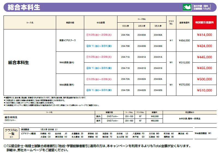
Task: Click the 通常受講料 ¥484,000 cell
Action: tap(184, 40)
